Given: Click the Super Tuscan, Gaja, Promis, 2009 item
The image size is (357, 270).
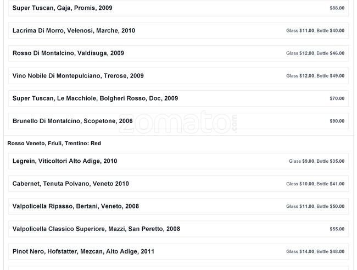Looking at the screenshot, I should 62,8.
